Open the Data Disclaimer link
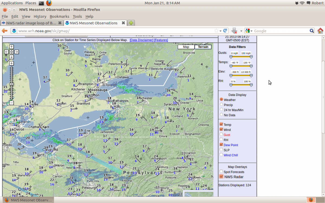This screenshot has width=325, height=203. click(142, 40)
